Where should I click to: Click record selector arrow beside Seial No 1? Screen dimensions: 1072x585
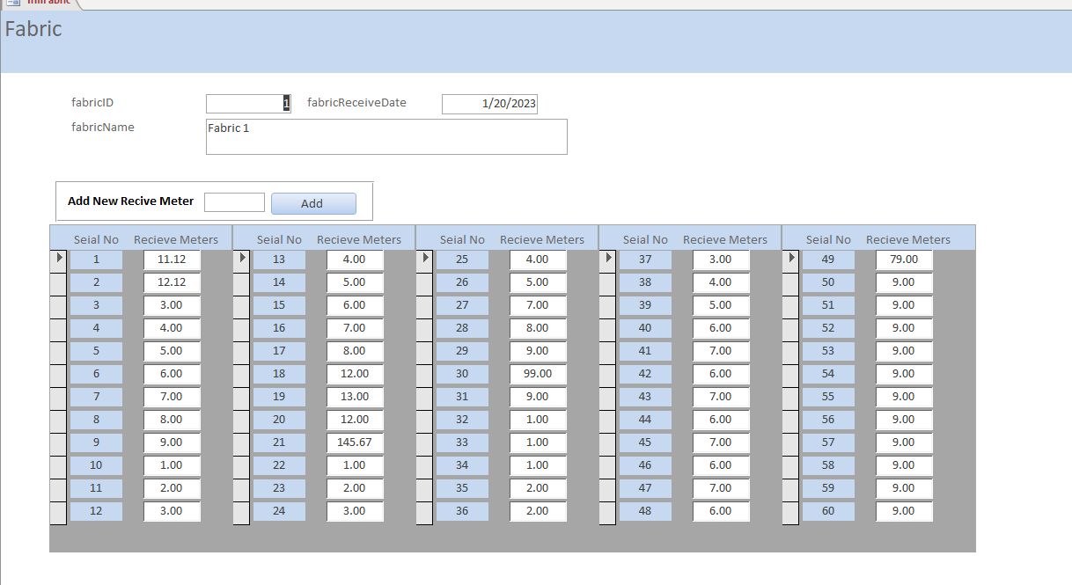[x=58, y=259]
